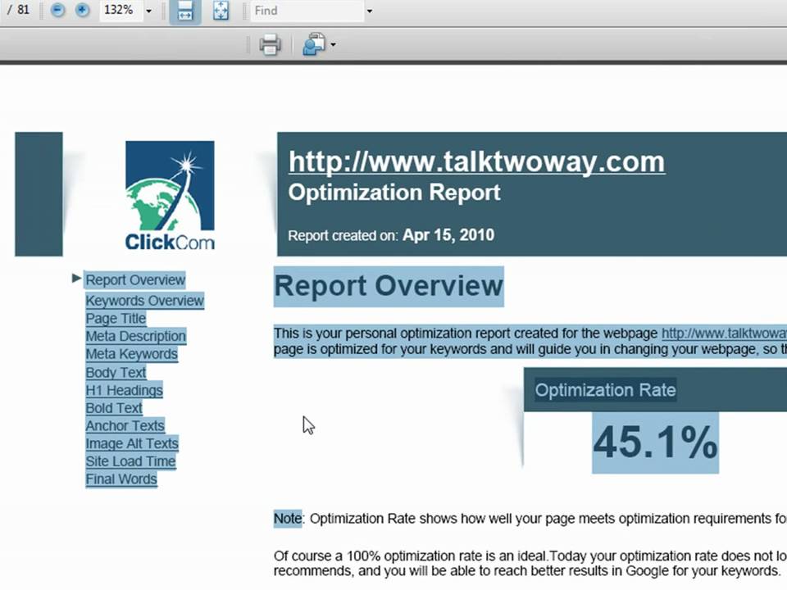
Task: Jump to Meta Description section
Action: click(x=135, y=336)
